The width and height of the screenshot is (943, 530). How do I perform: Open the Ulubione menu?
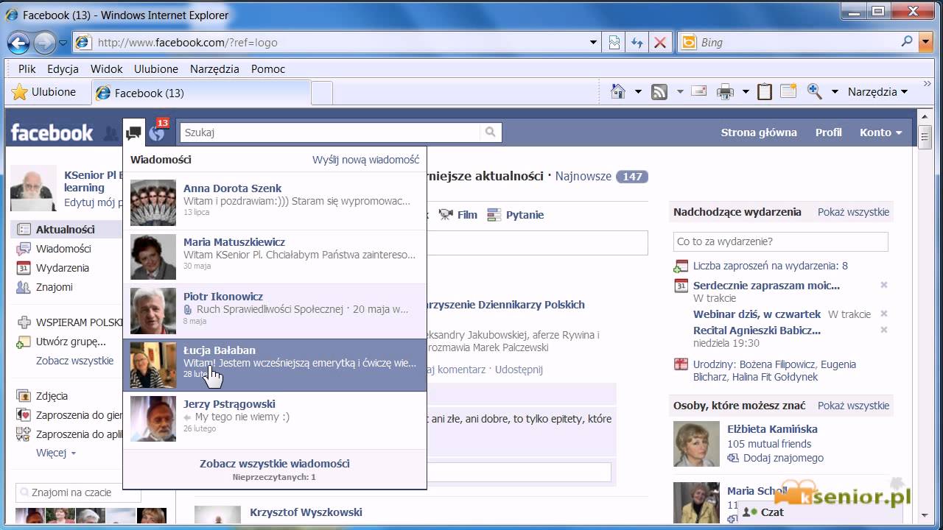pos(156,68)
